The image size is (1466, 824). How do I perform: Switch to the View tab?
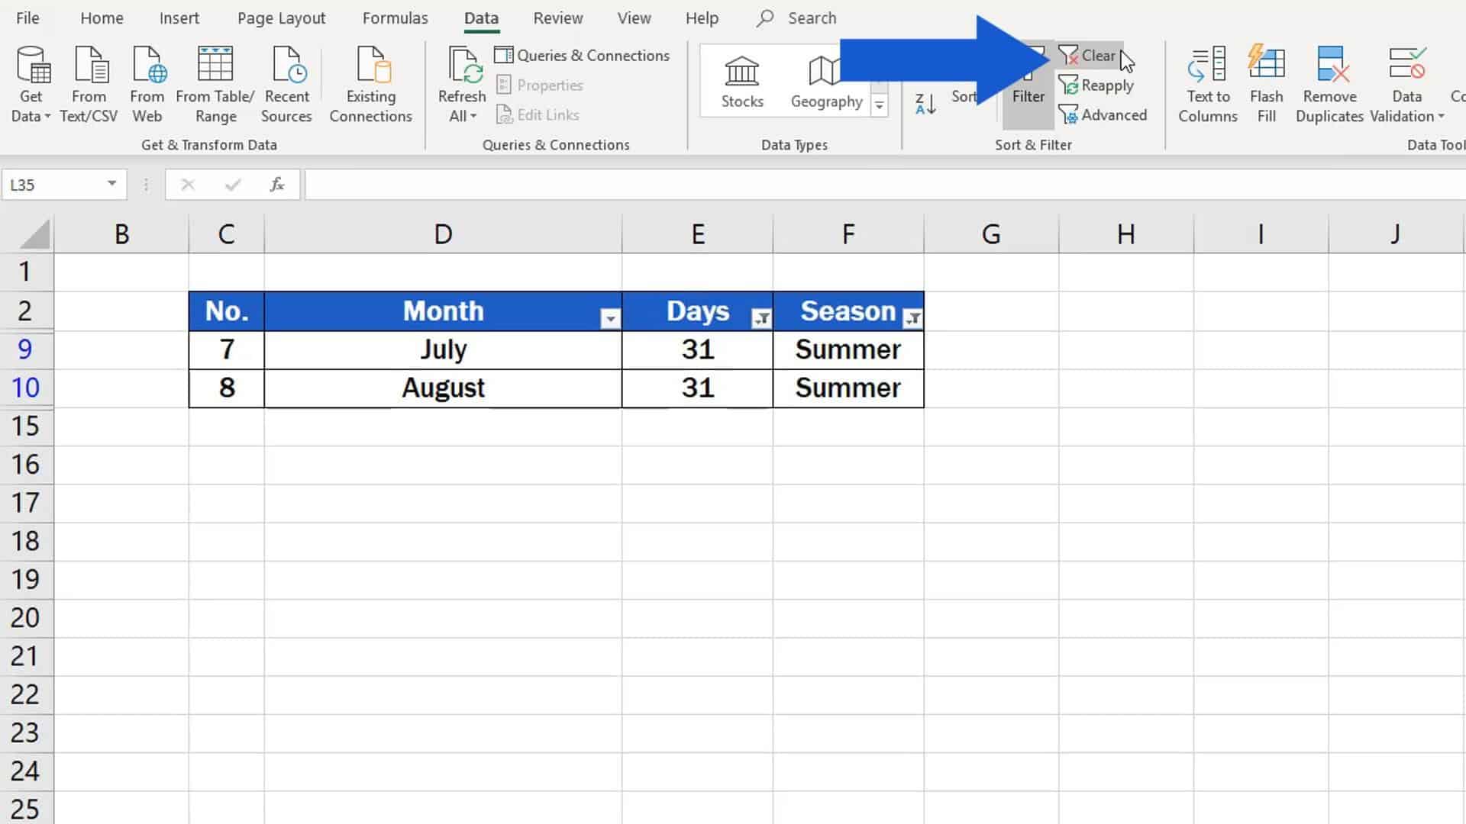(634, 18)
